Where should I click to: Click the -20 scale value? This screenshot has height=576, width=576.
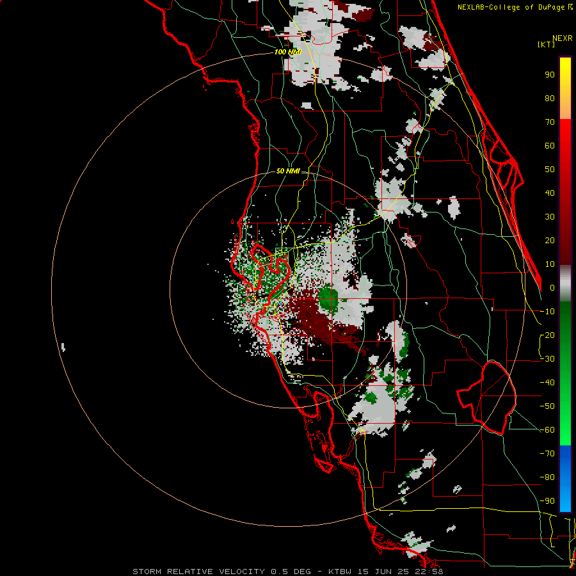point(547,335)
